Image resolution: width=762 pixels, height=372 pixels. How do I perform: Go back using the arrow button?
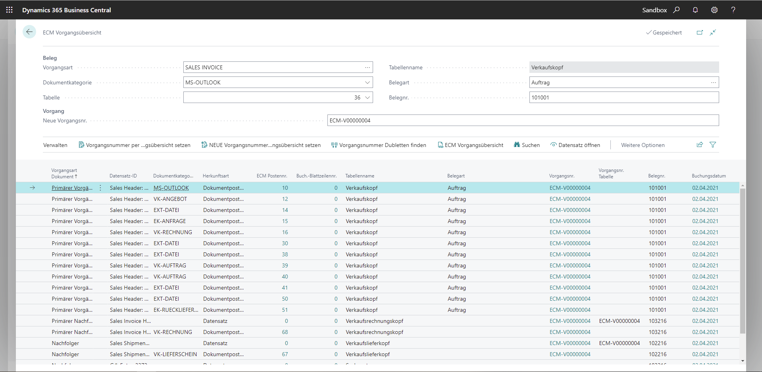[x=29, y=32]
